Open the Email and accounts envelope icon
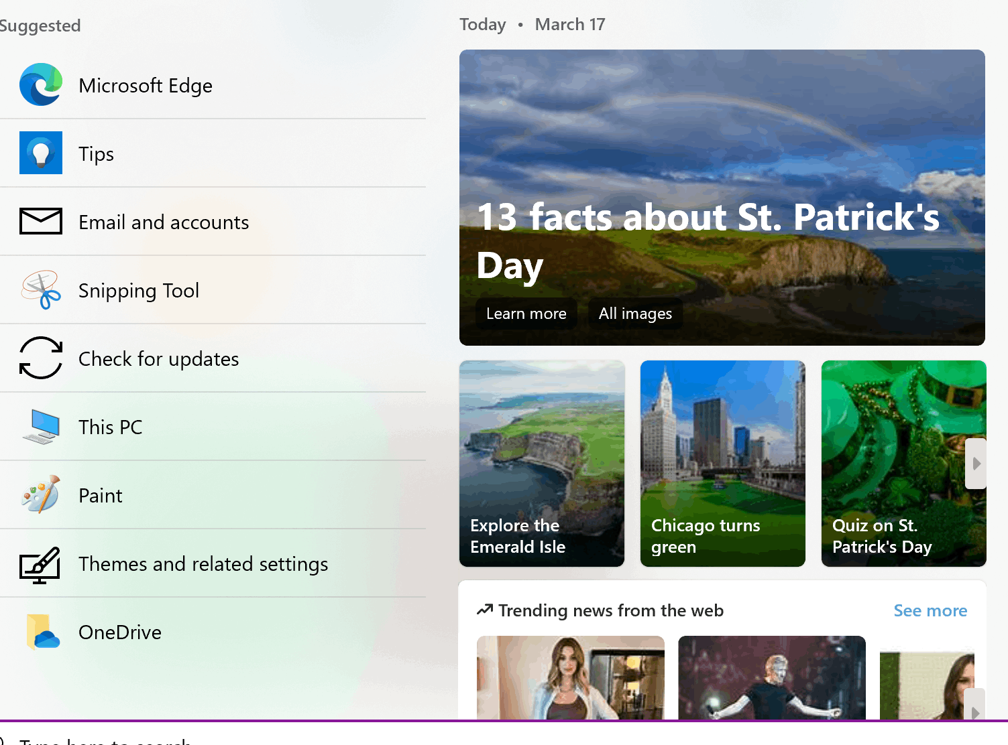This screenshot has width=1008, height=745. point(41,221)
